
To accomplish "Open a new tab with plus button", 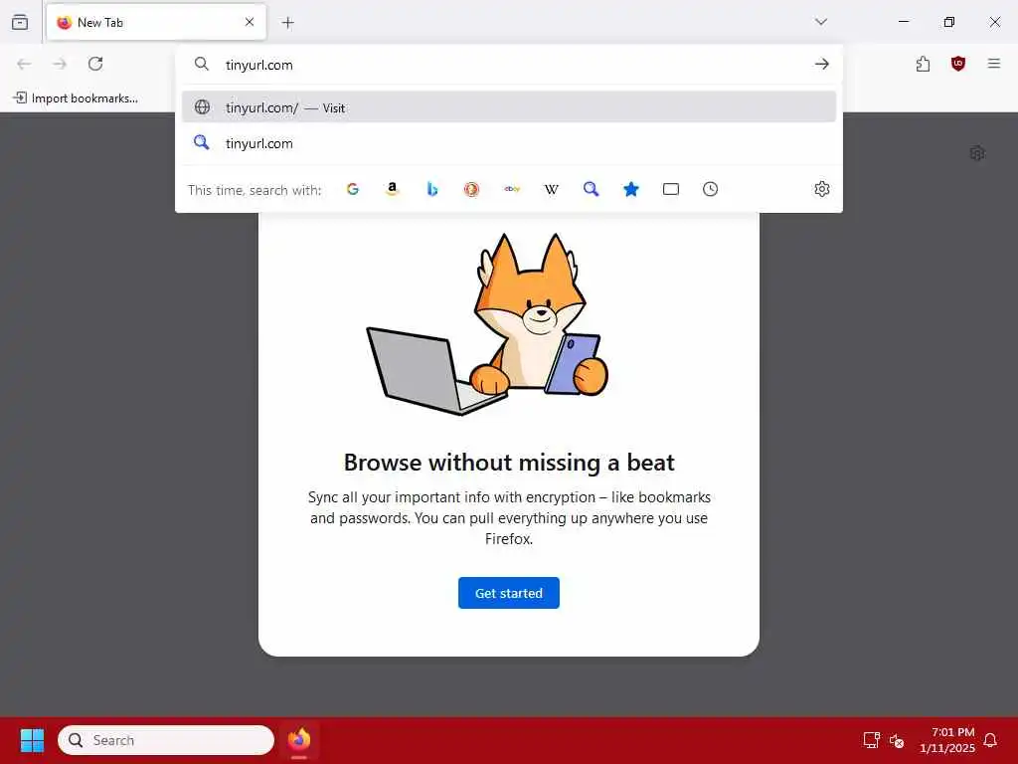I will point(287,23).
